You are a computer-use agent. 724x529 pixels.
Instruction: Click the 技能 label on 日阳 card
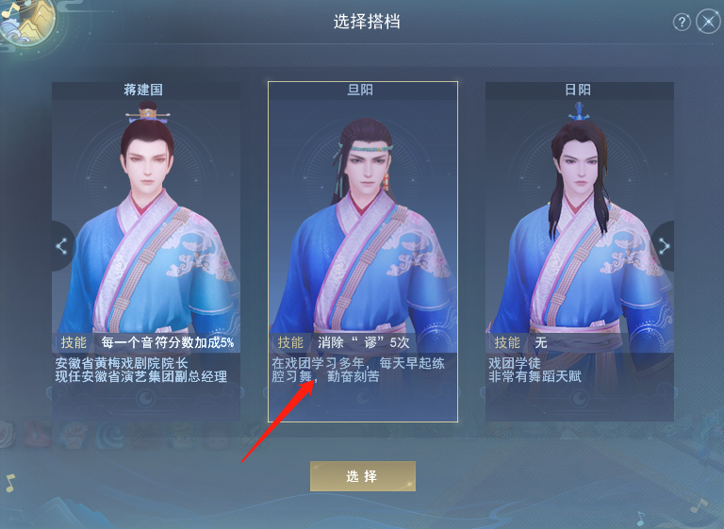(x=507, y=342)
